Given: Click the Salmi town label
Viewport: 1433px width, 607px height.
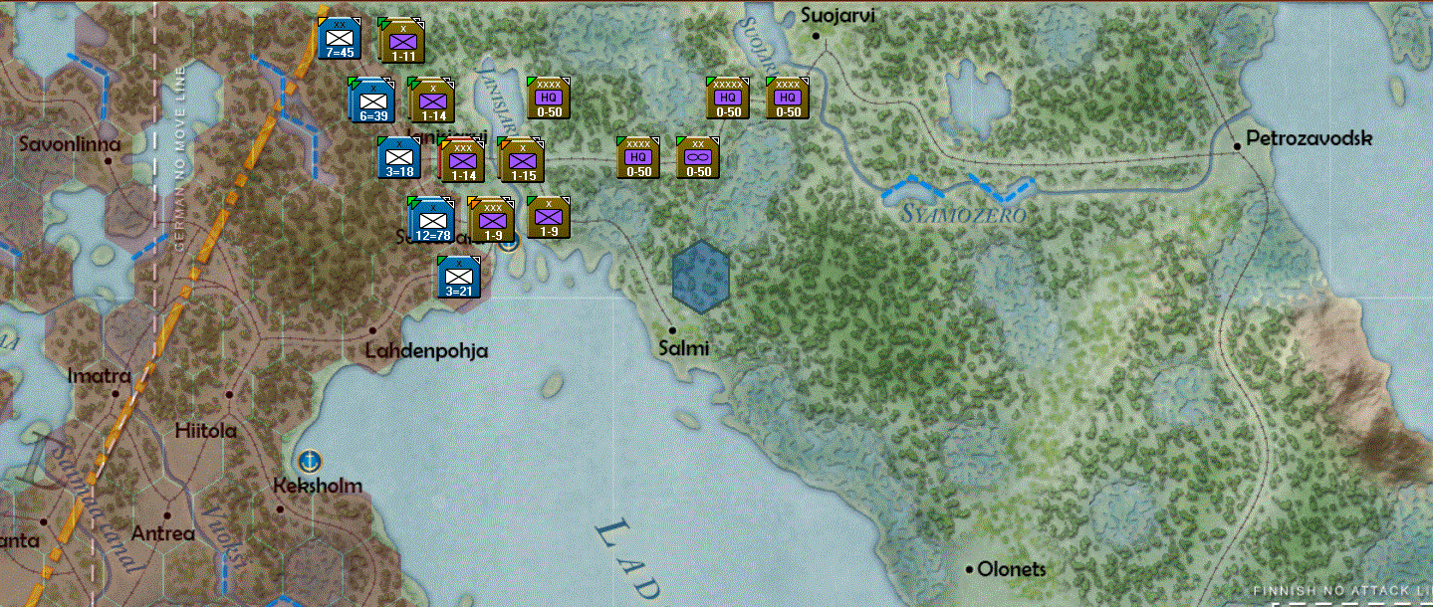Looking at the screenshot, I should pyautogui.click(x=683, y=348).
